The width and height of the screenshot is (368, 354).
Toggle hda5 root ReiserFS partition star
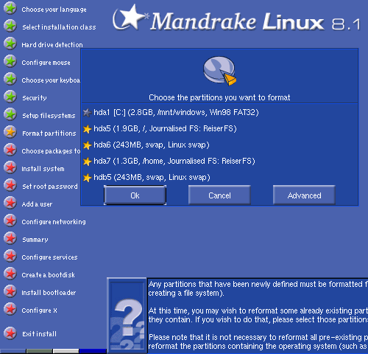[87, 129]
